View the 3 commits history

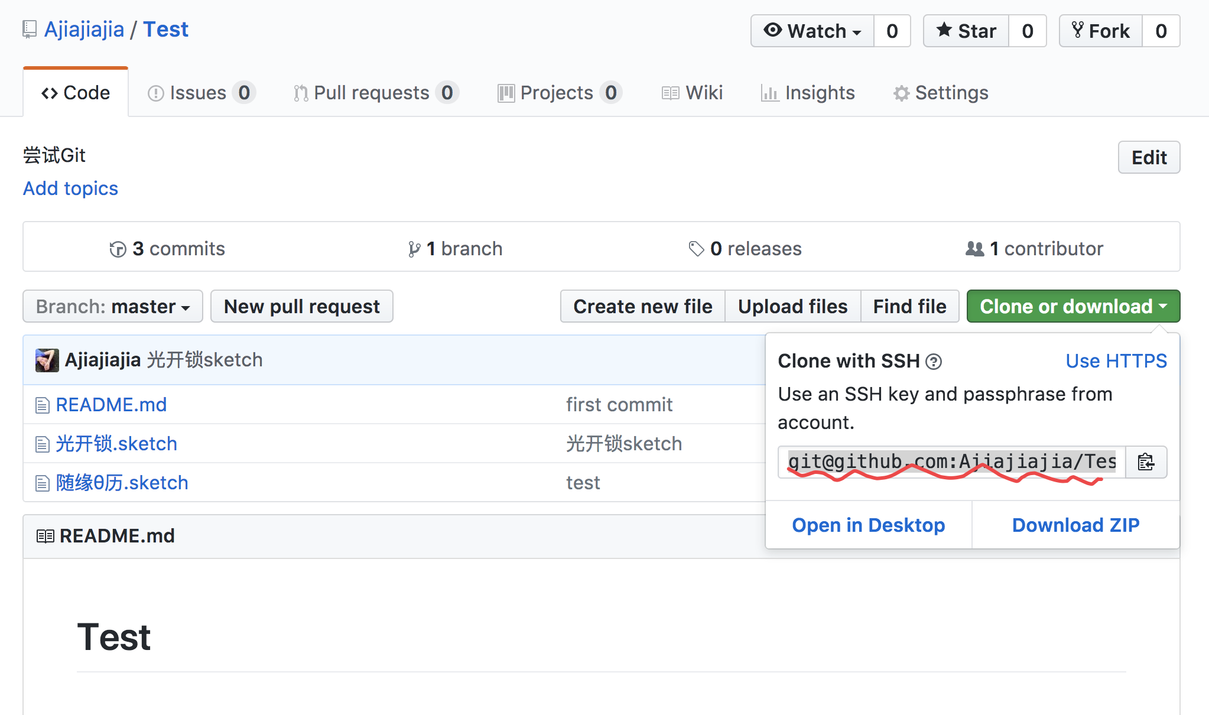[x=167, y=249]
